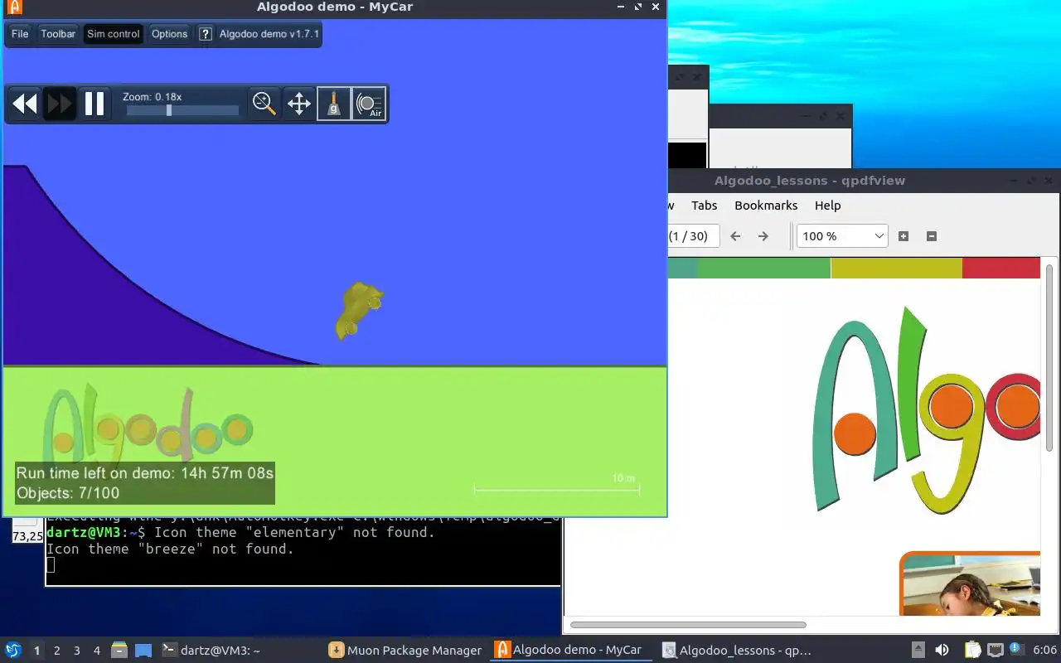Open the Bookmarks menu in qpdfview
Screen dimensions: 1061x663
(766, 206)
